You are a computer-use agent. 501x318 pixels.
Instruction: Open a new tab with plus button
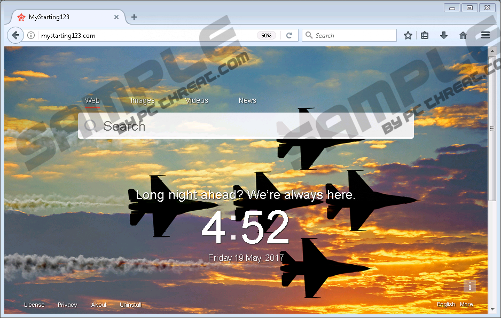pos(134,17)
